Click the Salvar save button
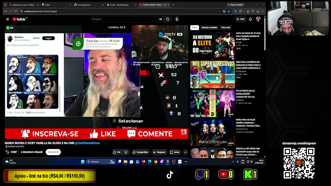This screenshot has height=186, width=331. click(175, 152)
